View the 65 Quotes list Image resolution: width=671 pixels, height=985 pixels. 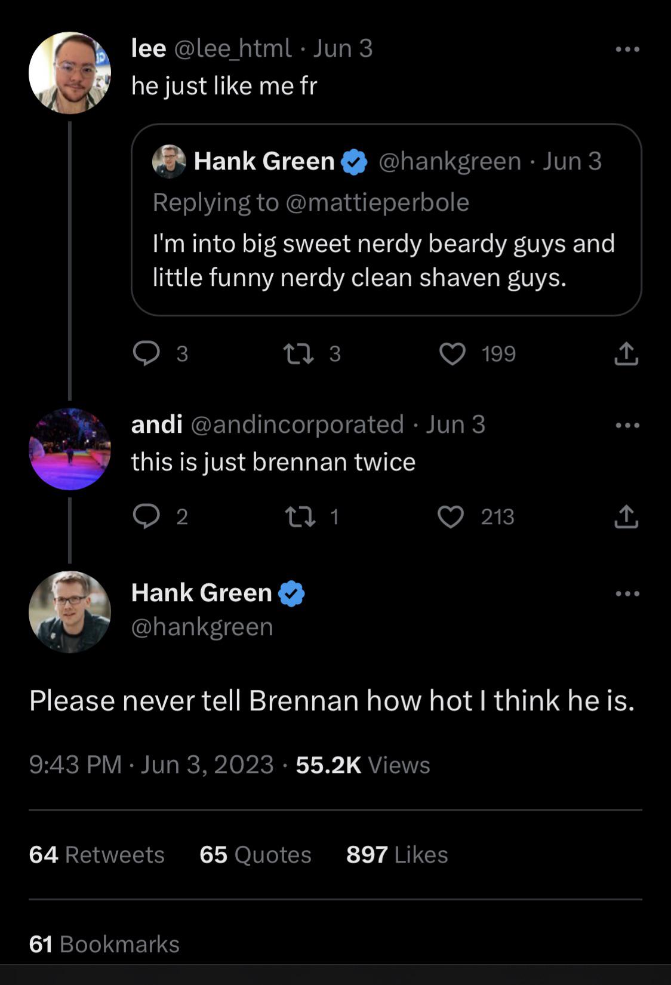click(x=256, y=854)
